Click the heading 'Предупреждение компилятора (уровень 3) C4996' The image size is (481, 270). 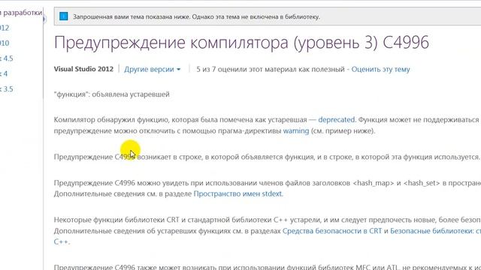coord(241,43)
